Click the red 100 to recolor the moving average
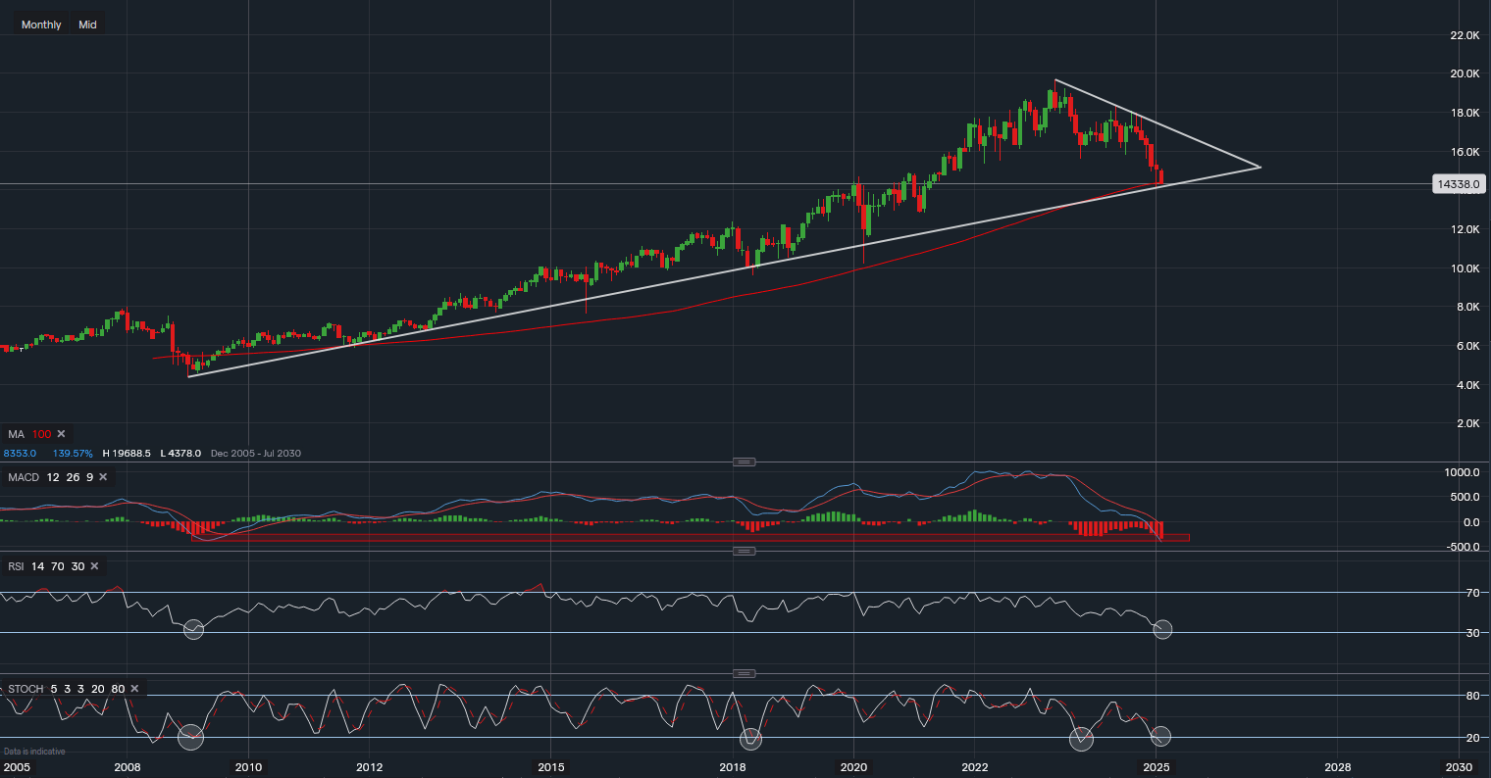Screen dimensions: 1491x778 coord(40,434)
